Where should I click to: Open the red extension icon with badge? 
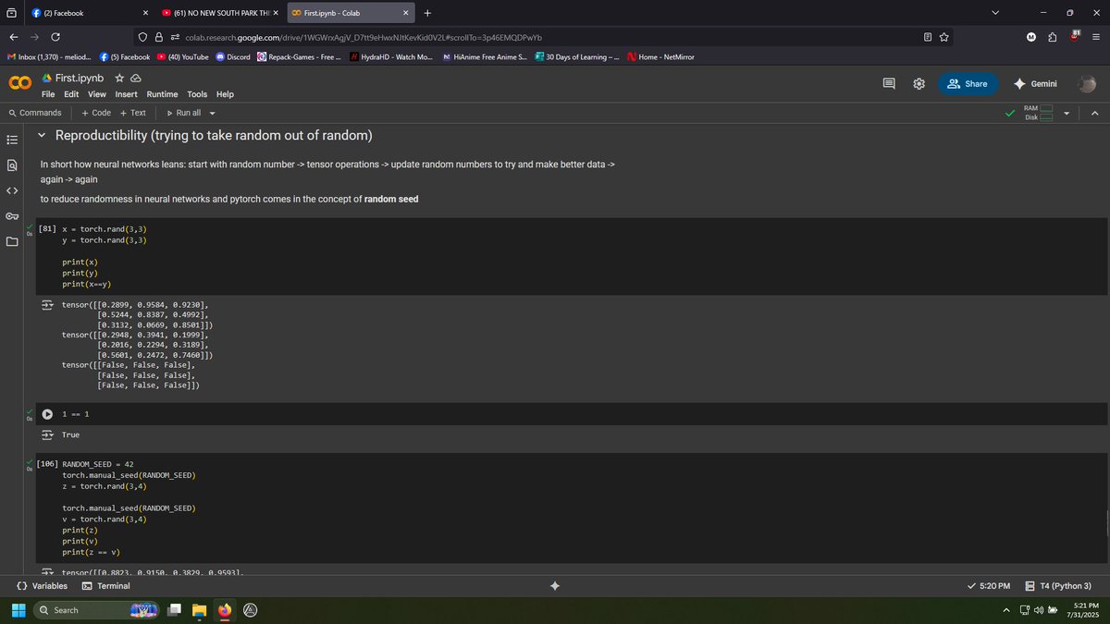(x=1075, y=36)
